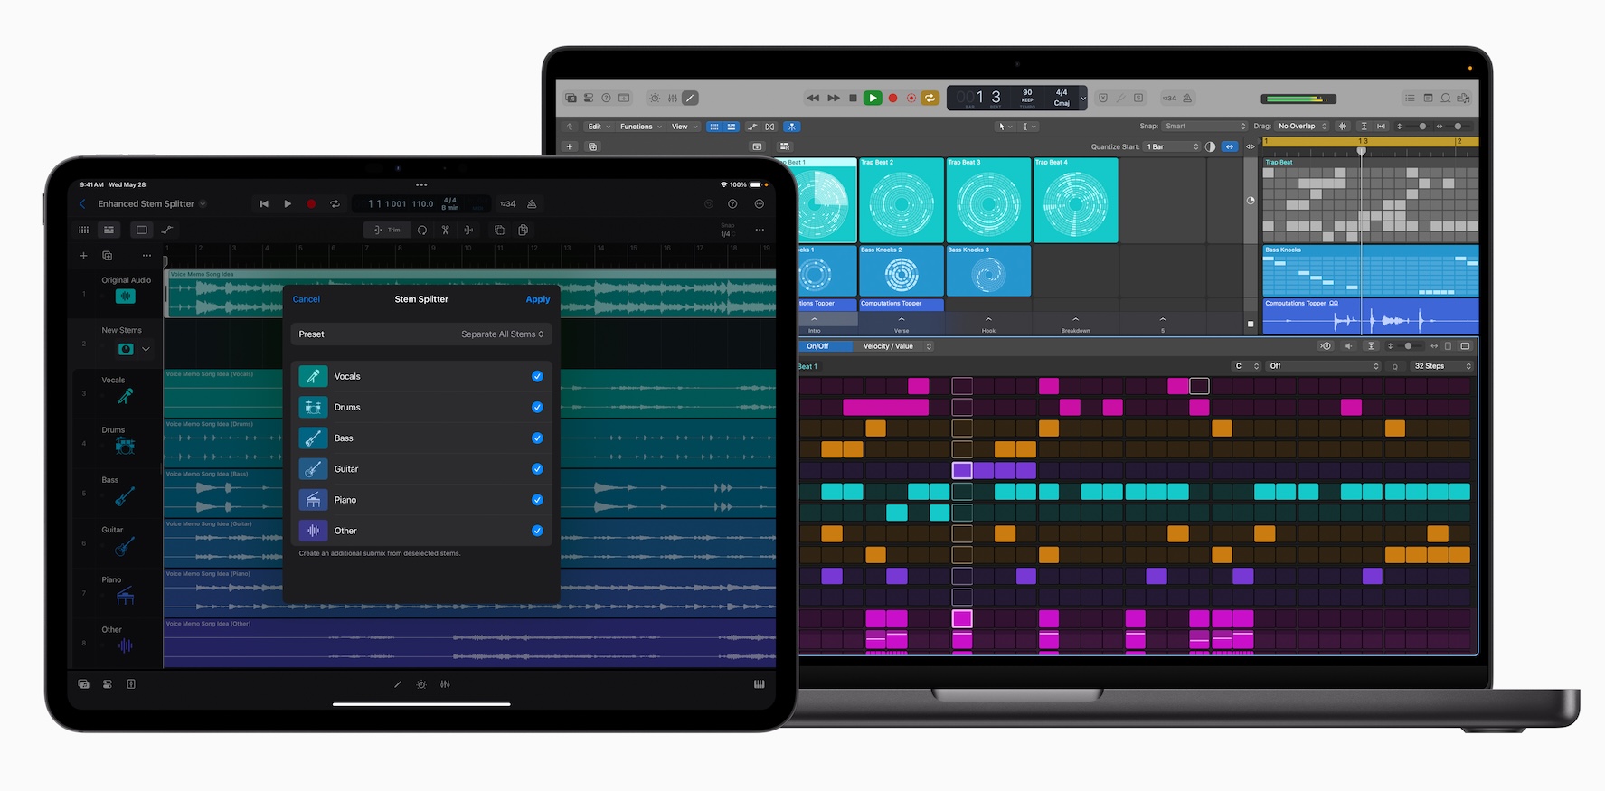1605x791 pixels.
Task: Open the 32 Steps dropdown
Action: point(1442,366)
